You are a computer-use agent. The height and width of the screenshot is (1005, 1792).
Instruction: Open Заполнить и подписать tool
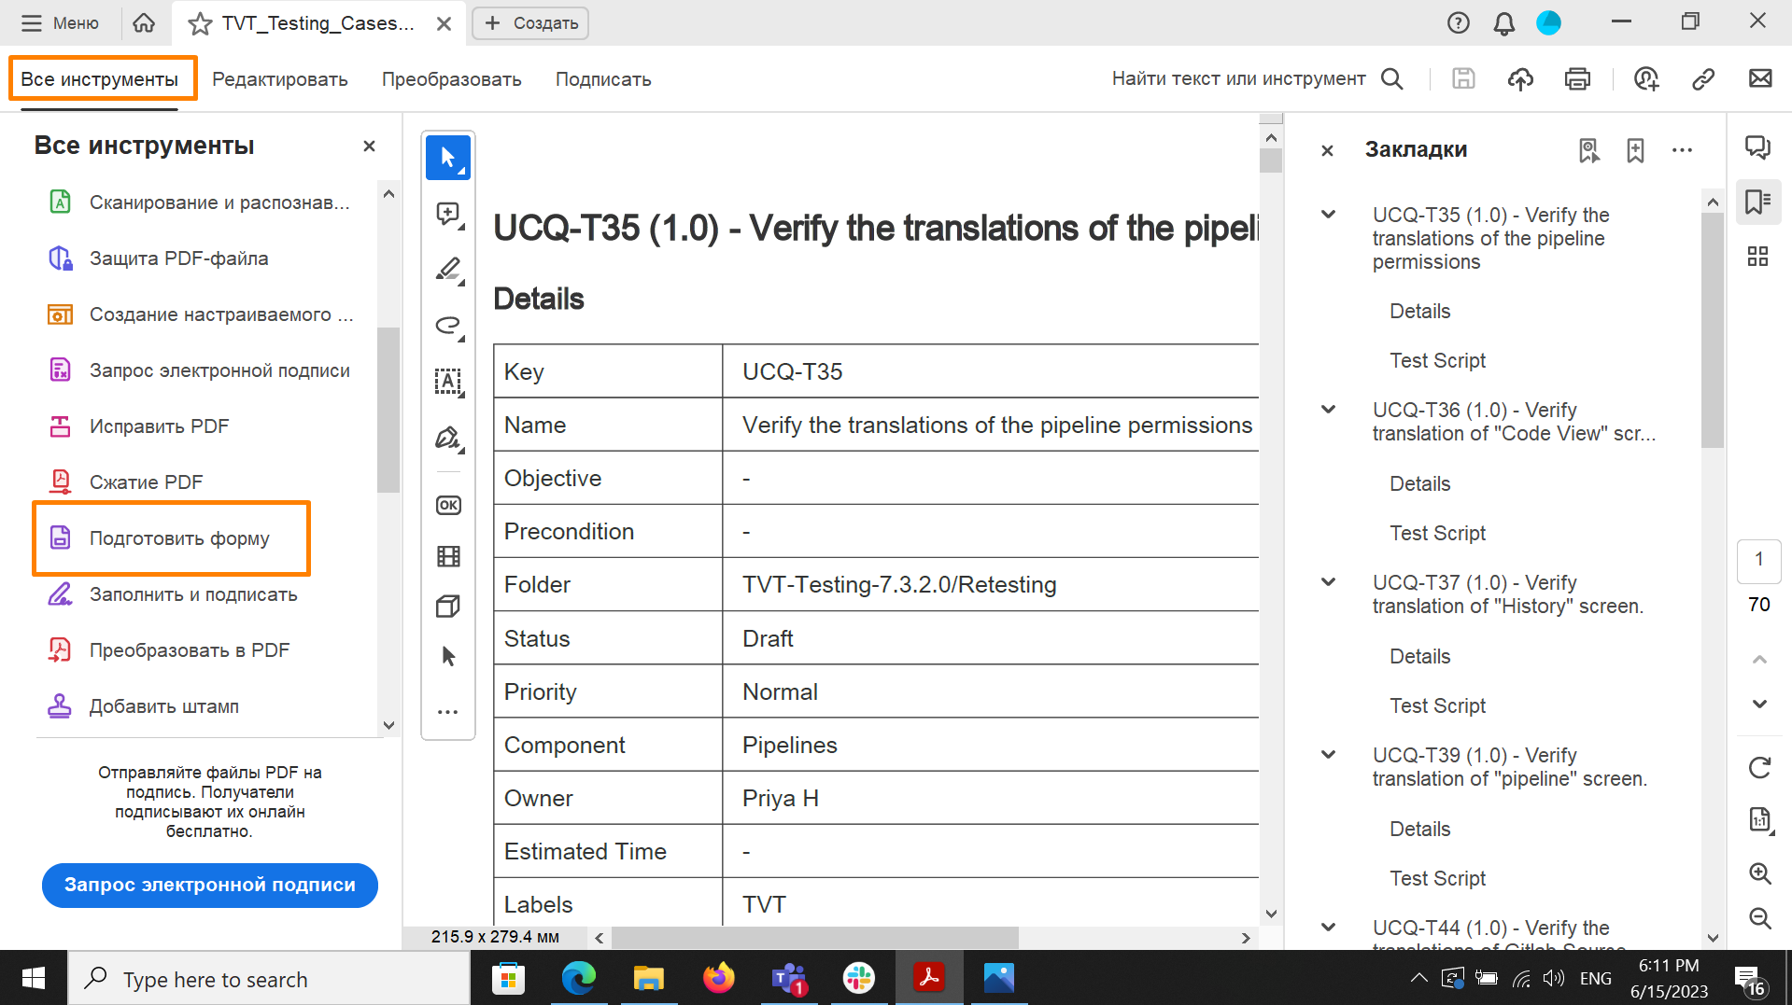point(173,594)
